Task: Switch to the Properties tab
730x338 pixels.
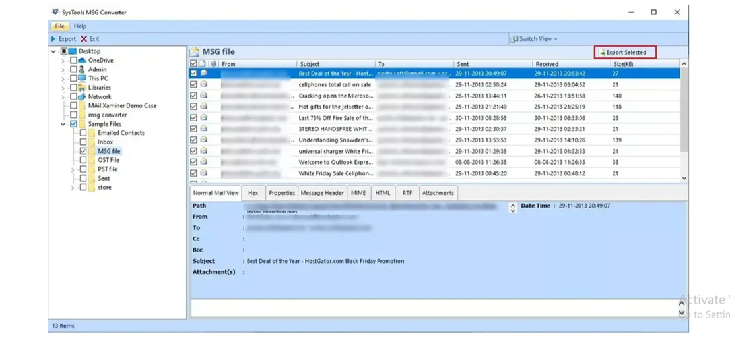Action: tap(282, 193)
